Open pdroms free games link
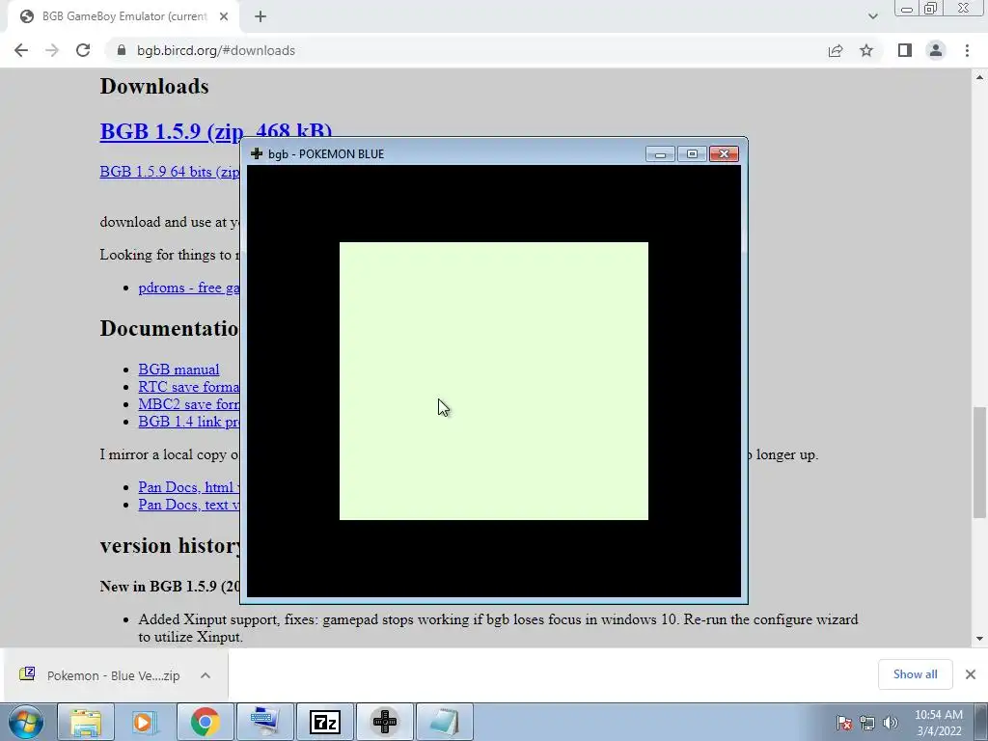Image resolution: width=988 pixels, height=741 pixels. click(189, 288)
